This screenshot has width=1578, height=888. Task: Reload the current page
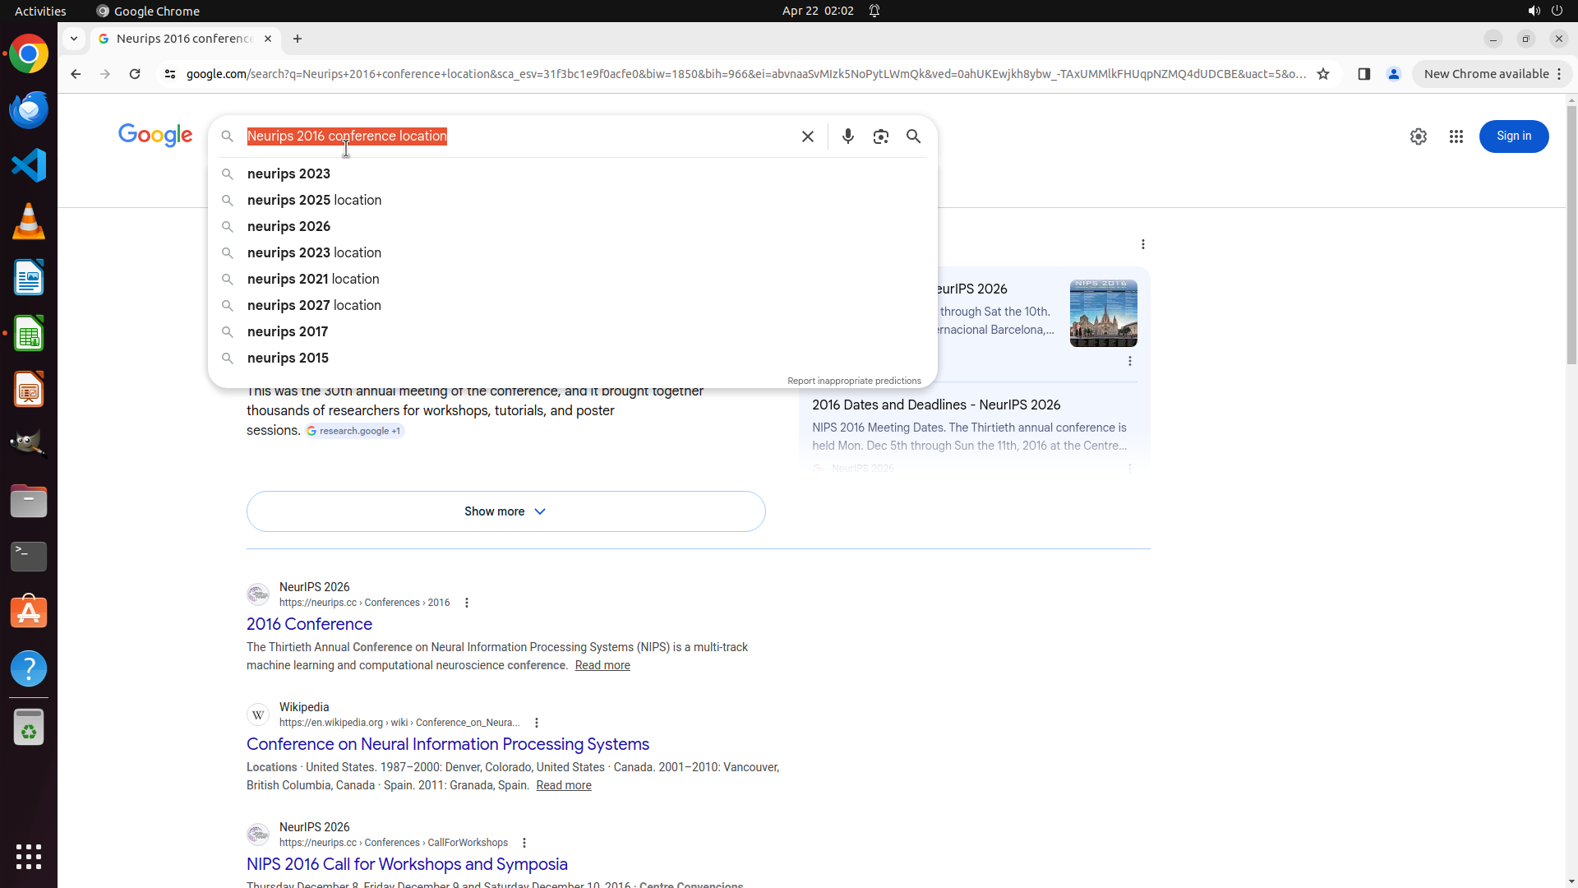click(135, 74)
